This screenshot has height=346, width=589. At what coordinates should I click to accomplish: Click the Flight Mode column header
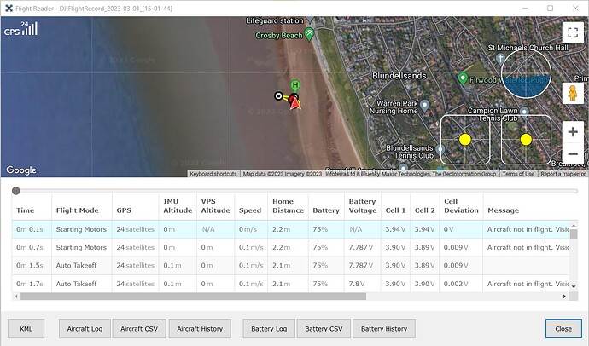coord(77,210)
